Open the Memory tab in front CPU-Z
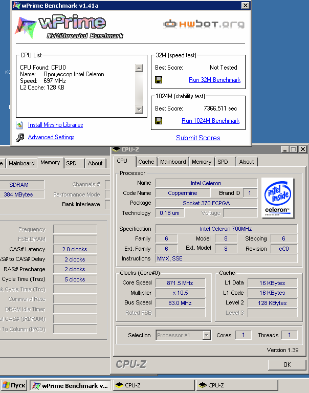The height and width of the screenshot is (393, 309). pos(202,162)
